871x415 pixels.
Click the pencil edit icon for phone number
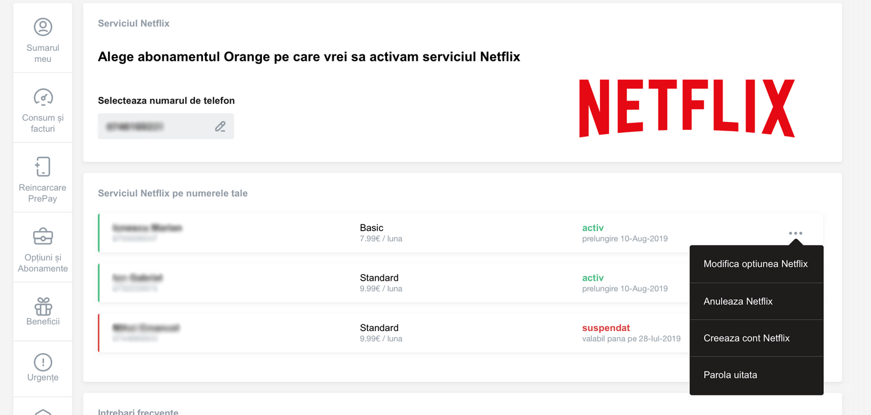click(x=220, y=126)
